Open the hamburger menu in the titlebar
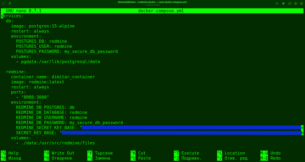The height and width of the screenshot is (162, 305). [283, 4]
